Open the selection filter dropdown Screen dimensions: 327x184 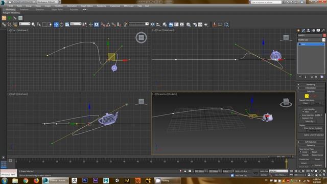(x=25, y=24)
